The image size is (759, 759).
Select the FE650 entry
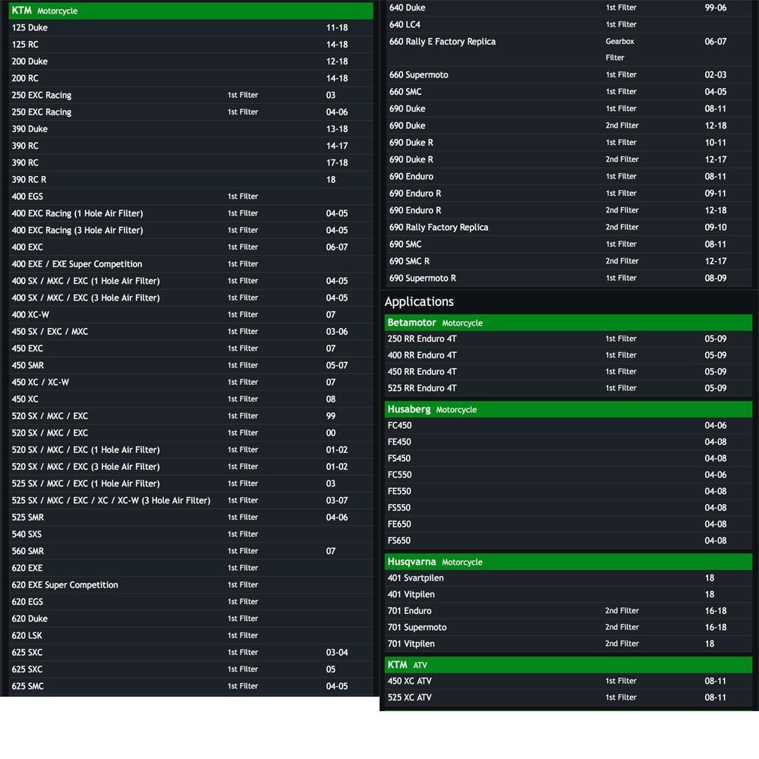point(568,524)
